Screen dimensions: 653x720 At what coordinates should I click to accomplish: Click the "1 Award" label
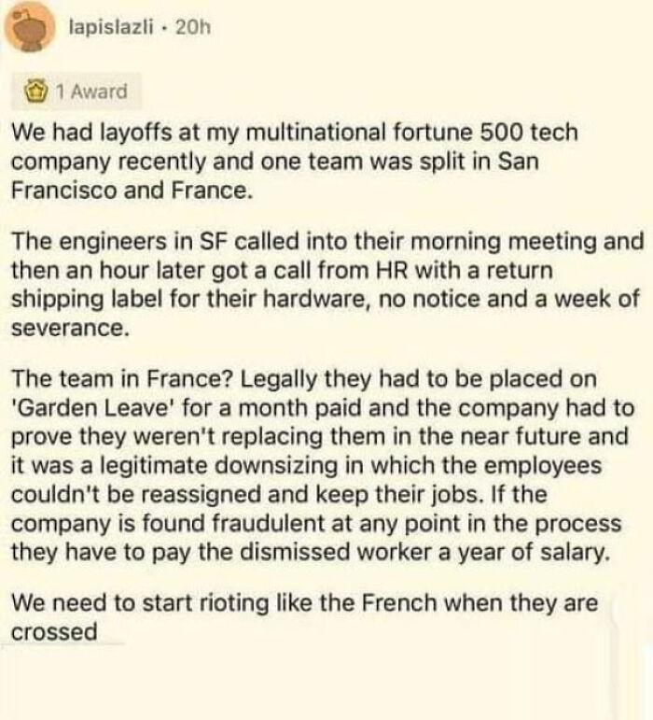tap(90, 92)
